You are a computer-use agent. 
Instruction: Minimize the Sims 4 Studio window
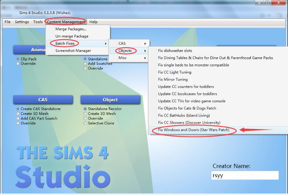point(259,2)
